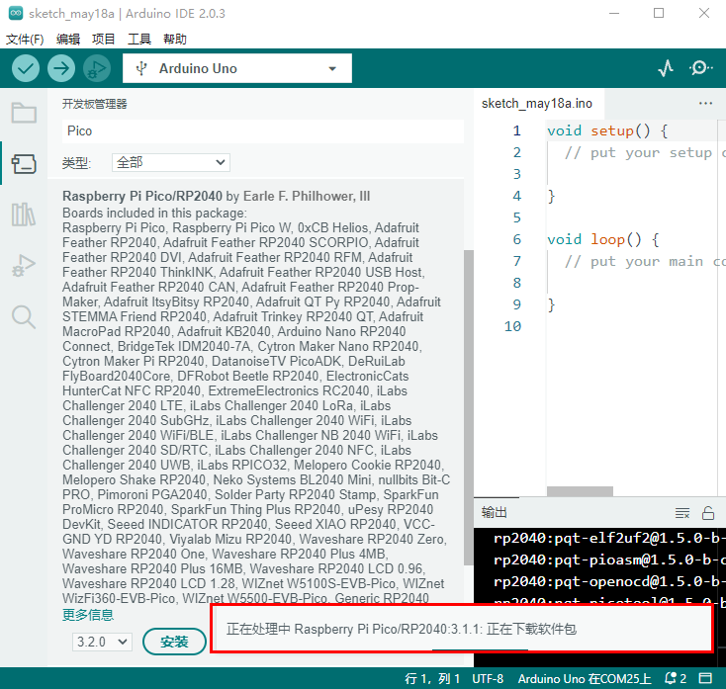Select the Boards Manager sidebar icon
This screenshot has height=689, width=726.
24,164
